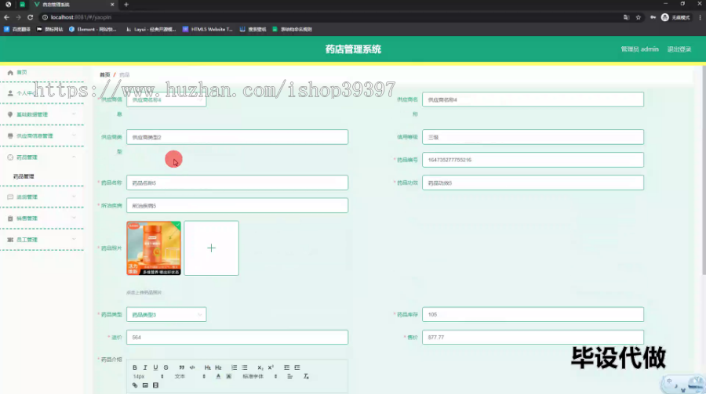
Task: Toggle underline in the rich text editor
Action: 155,367
